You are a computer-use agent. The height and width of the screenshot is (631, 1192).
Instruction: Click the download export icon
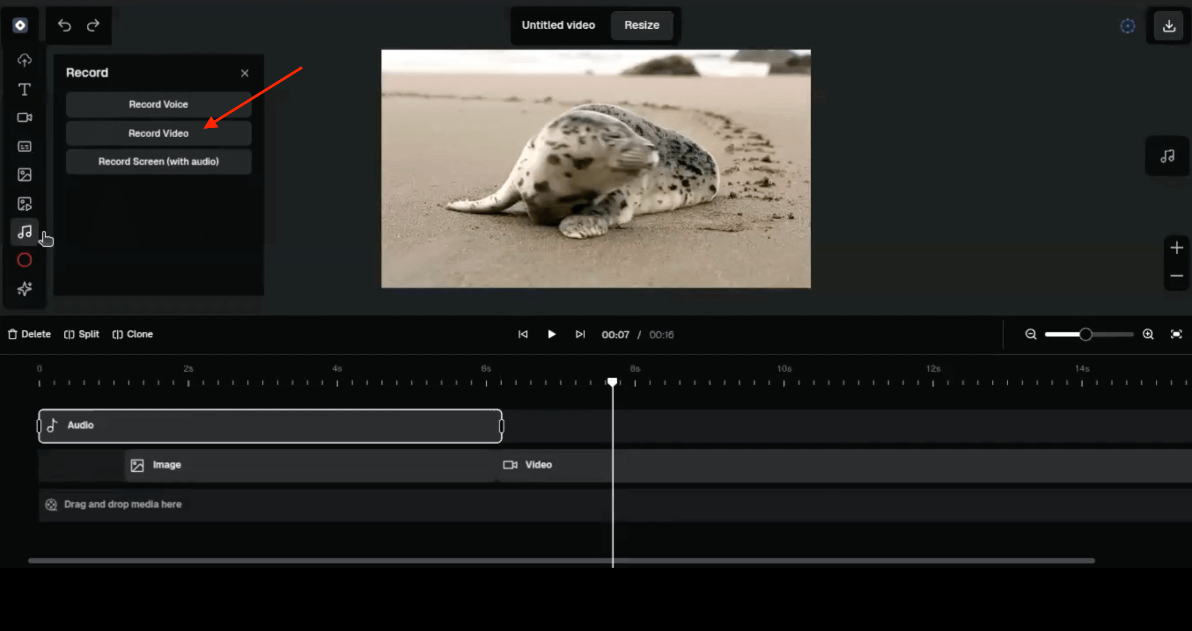(x=1169, y=26)
